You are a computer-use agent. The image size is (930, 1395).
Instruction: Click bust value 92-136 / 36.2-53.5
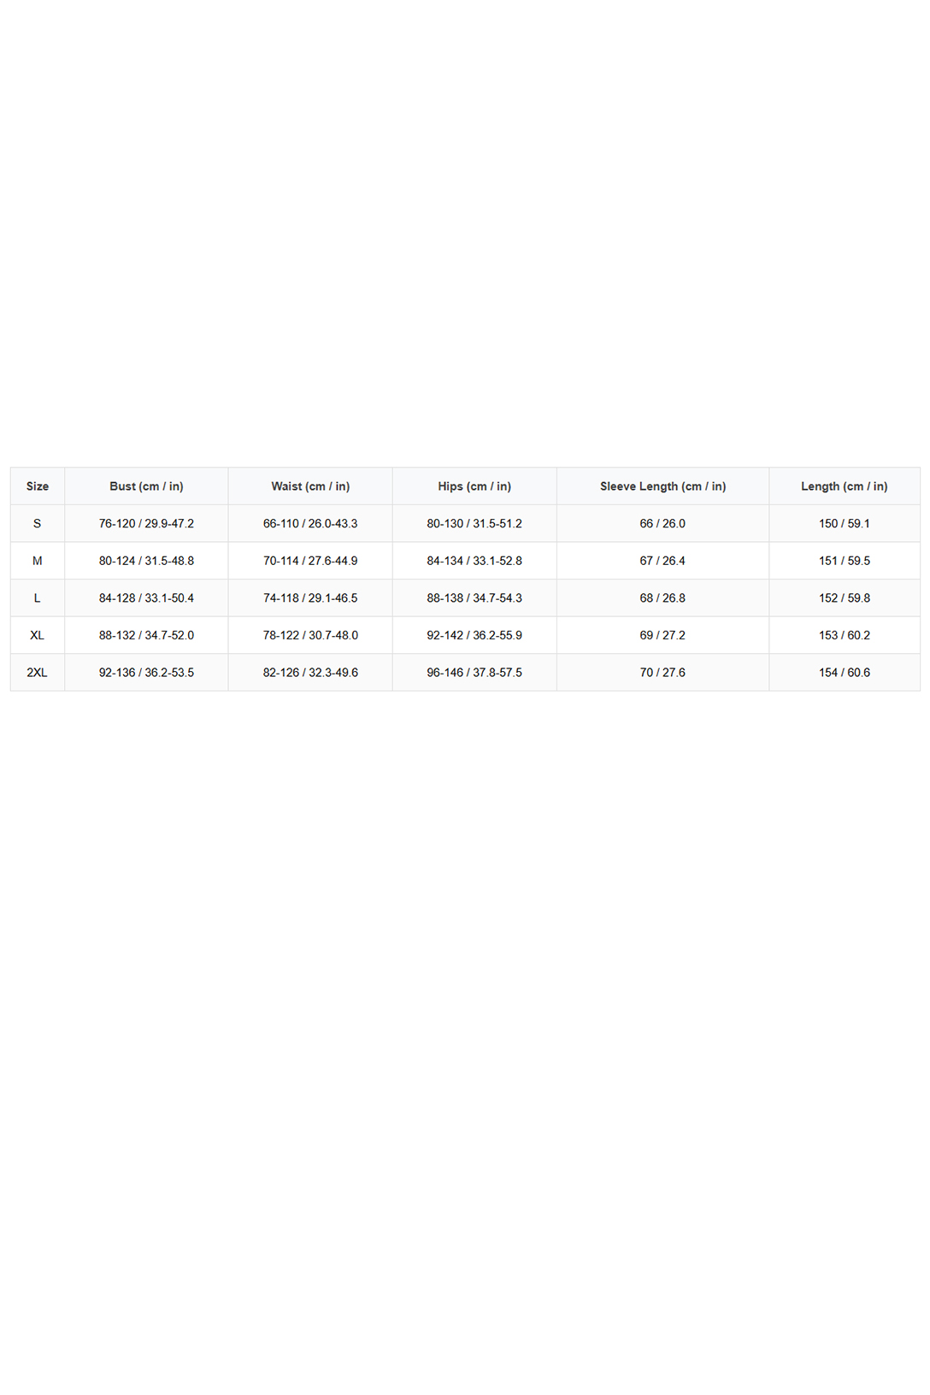(x=146, y=673)
